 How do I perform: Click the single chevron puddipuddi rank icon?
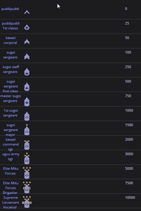pos(27,12)
